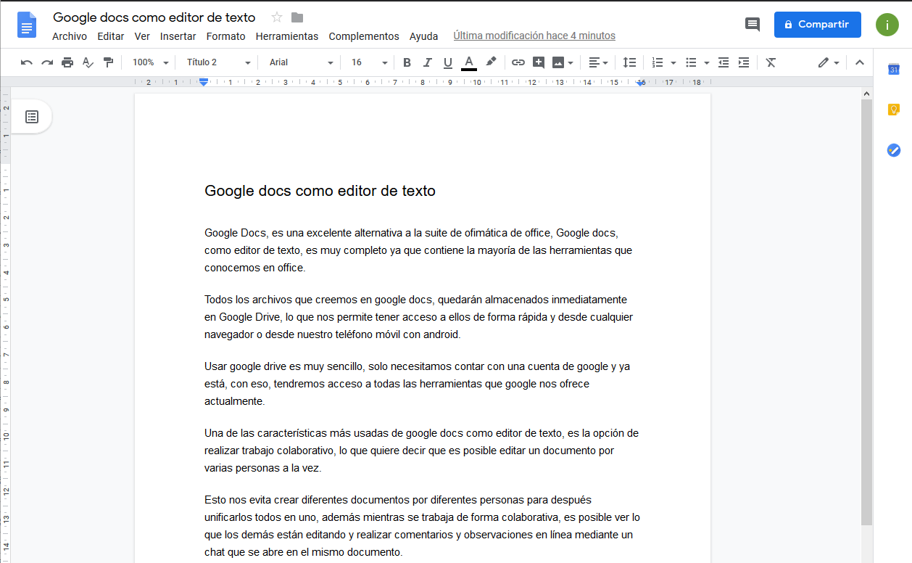Run spelling and grammar check

pos(88,62)
